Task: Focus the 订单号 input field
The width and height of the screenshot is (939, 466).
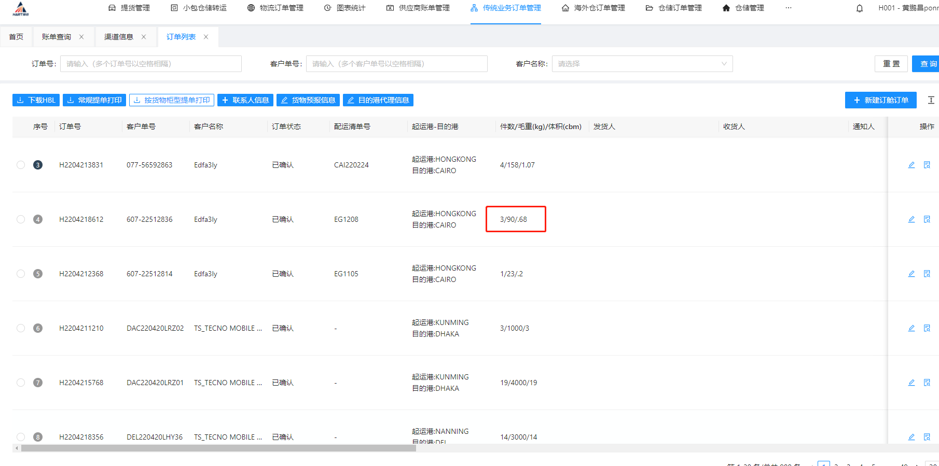Action: (150, 64)
